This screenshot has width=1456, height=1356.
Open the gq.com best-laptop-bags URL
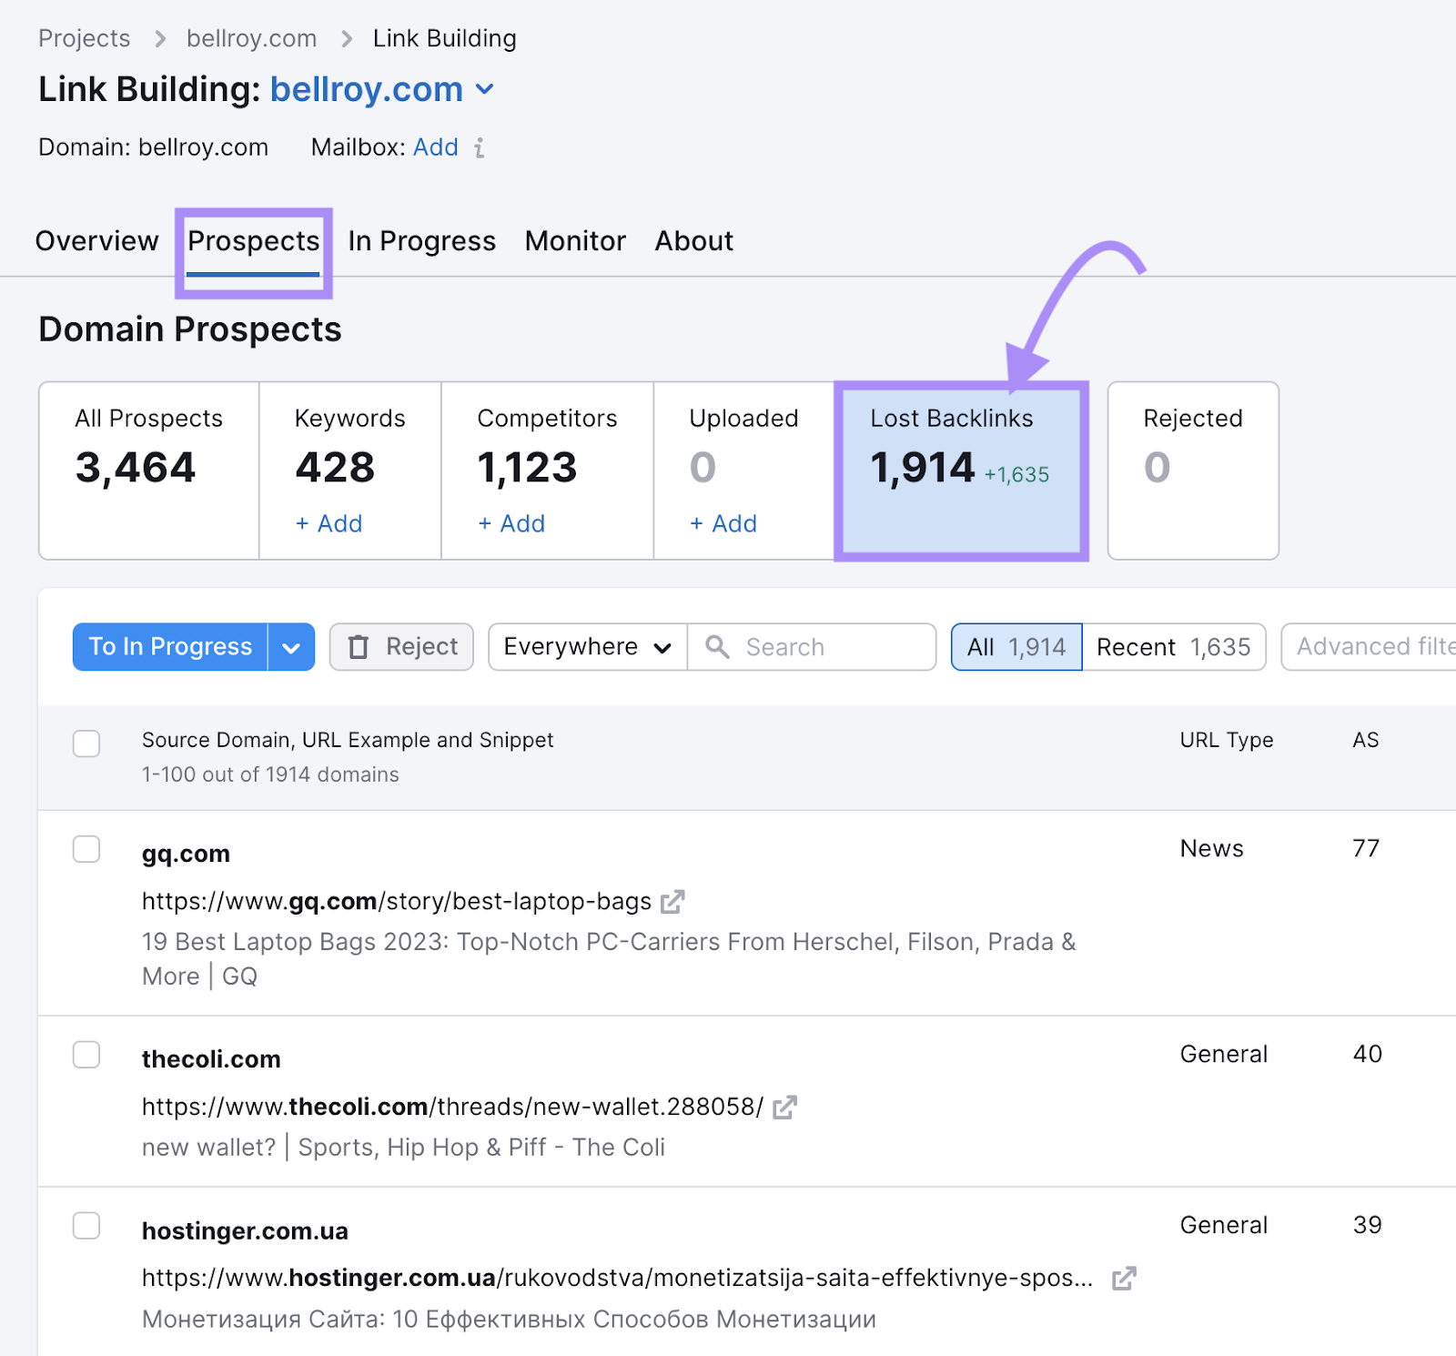coord(397,902)
